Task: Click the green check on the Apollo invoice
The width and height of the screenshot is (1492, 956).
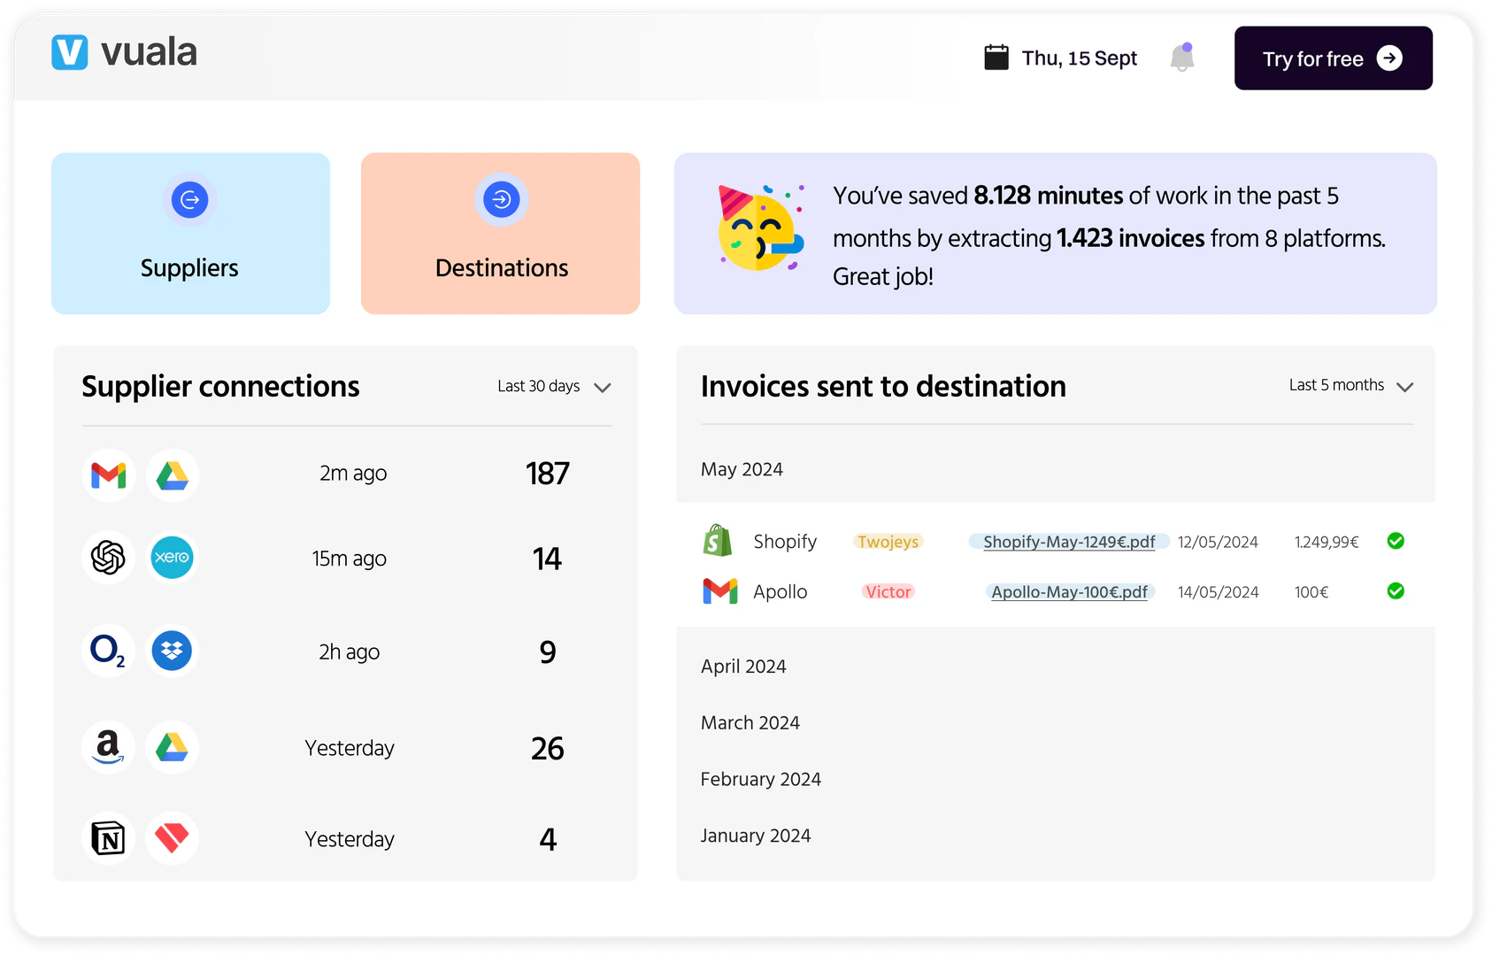Action: pyautogui.click(x=1396, y=591)
